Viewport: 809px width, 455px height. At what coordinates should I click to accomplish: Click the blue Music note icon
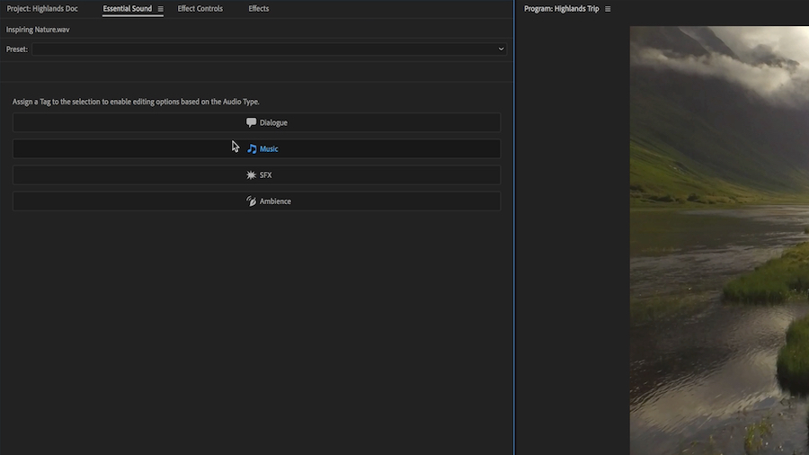(253, 148)
